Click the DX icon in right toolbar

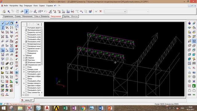[194, 95]
